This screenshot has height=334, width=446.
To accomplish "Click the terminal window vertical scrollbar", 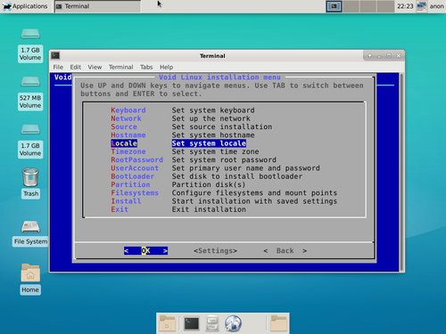I will click(401, 172).
